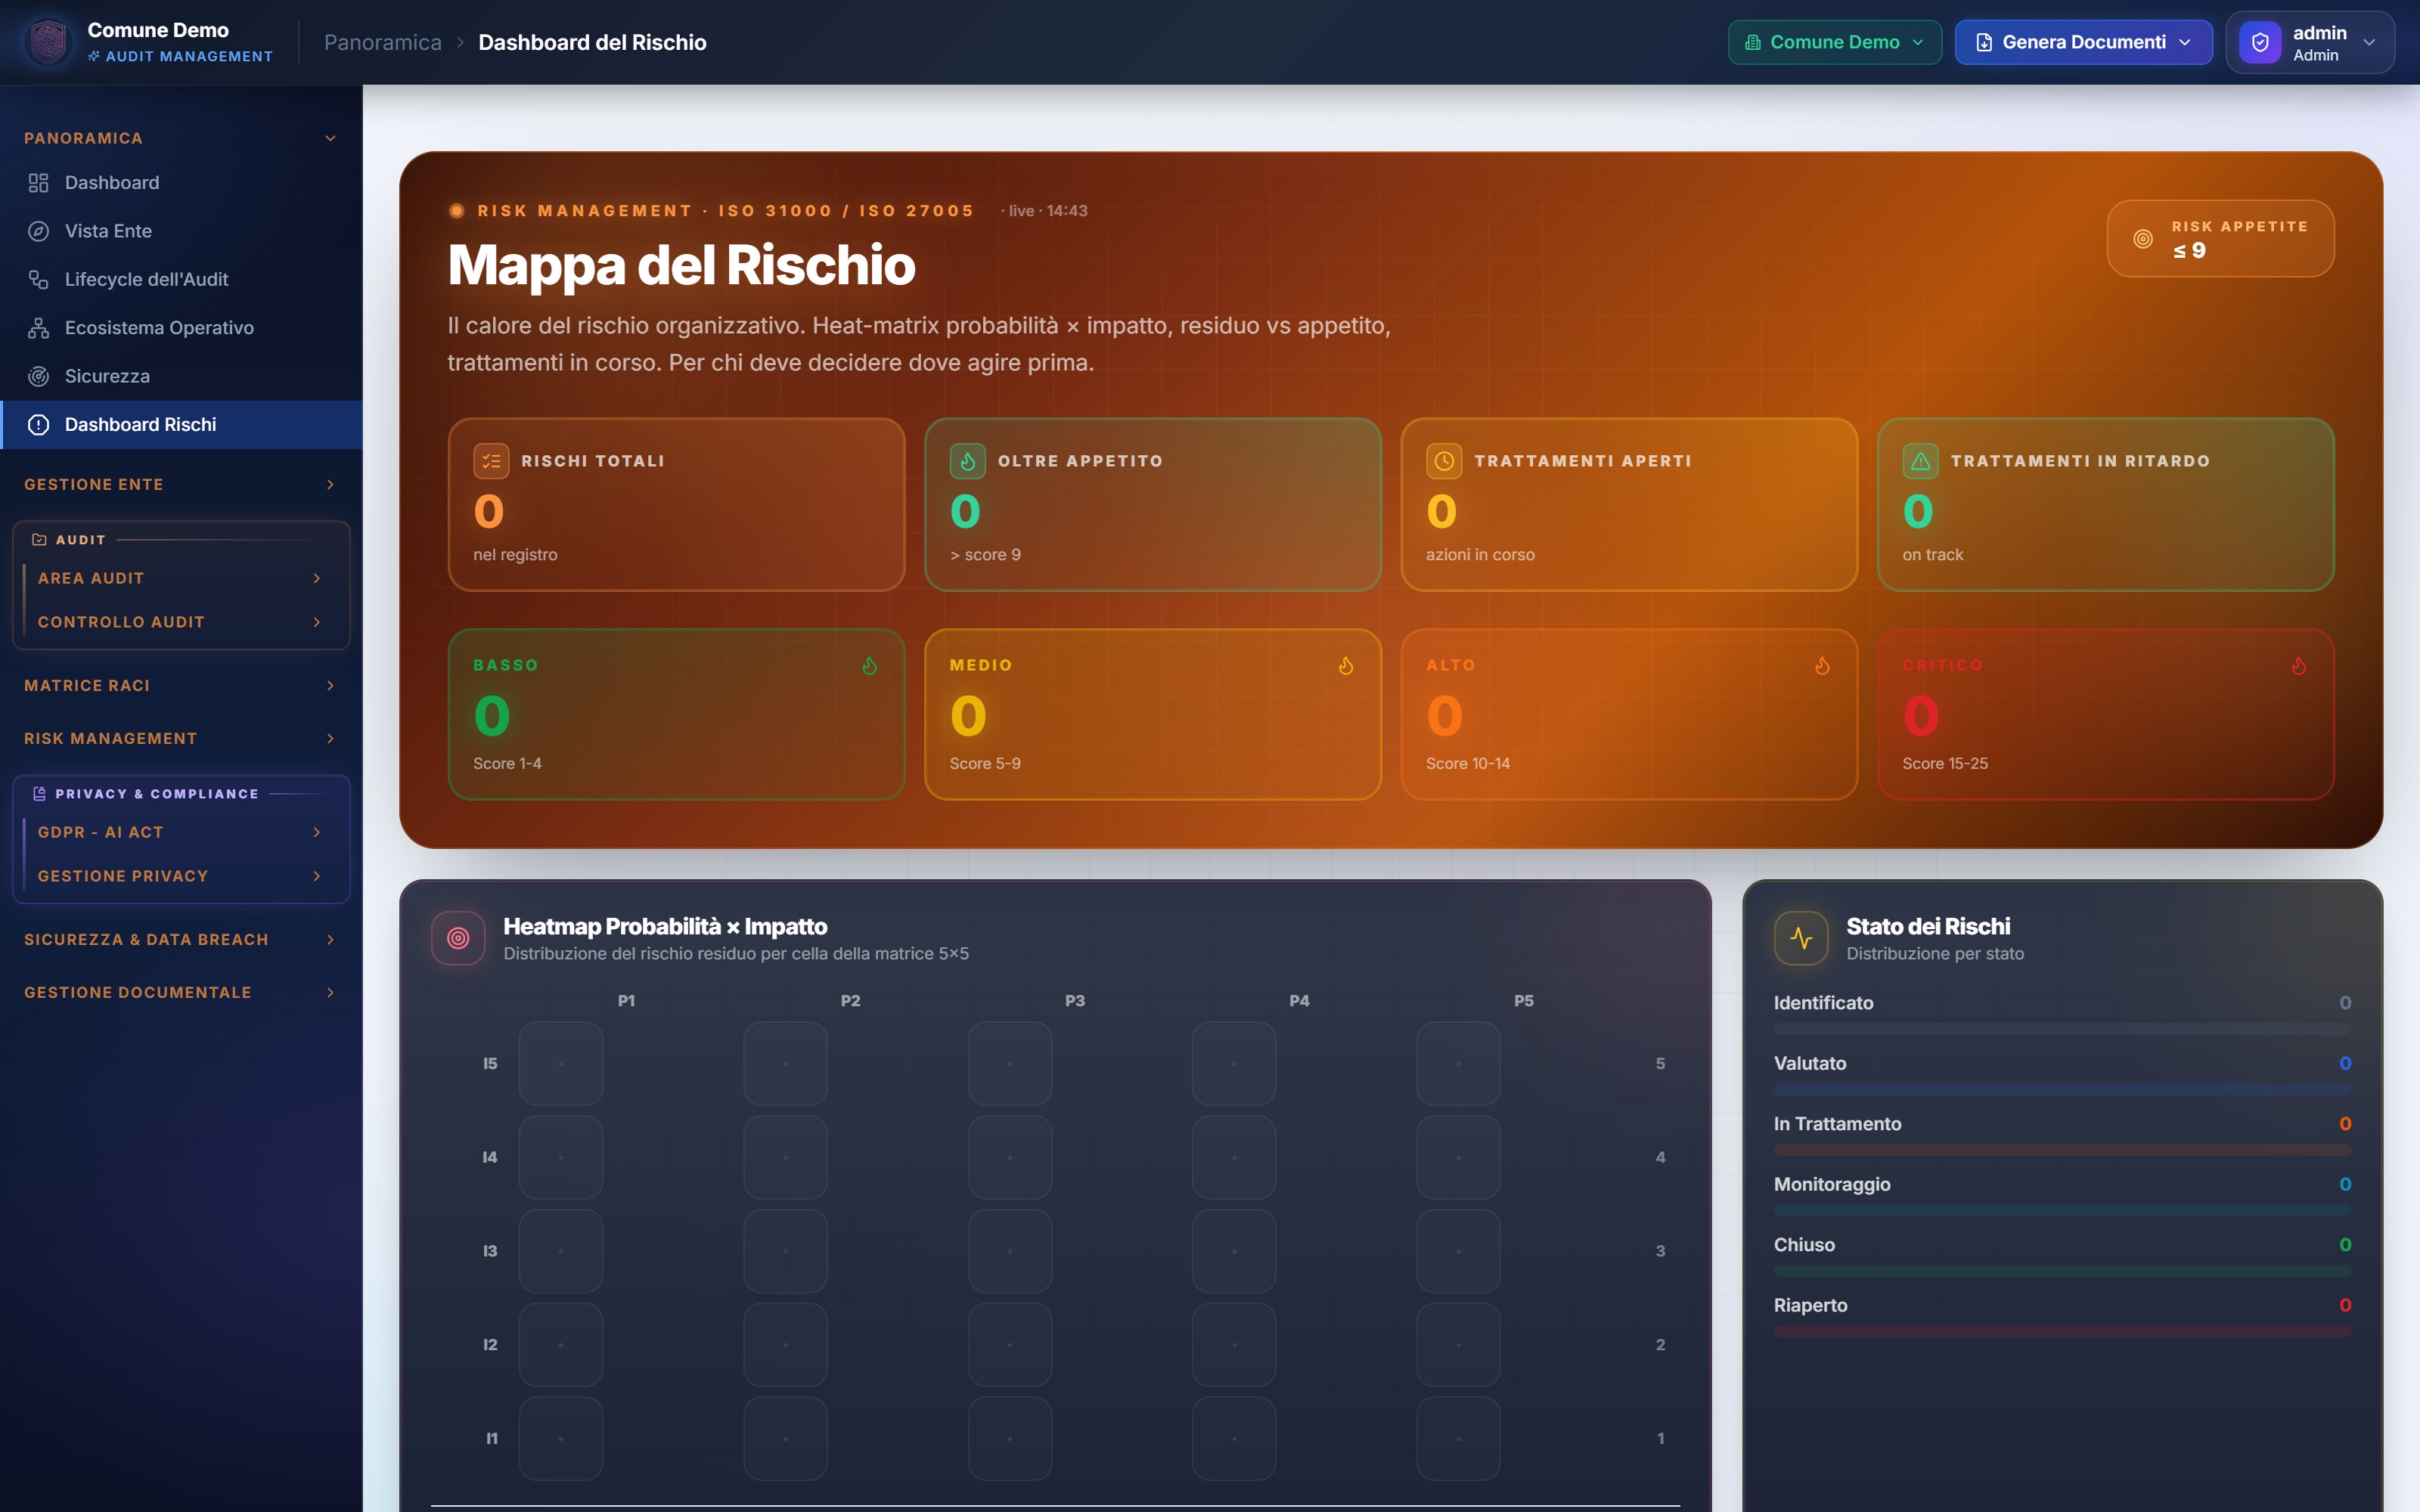Open the Comune Demo organization dropdown
This screenshot has height=1512, width=2420.
tap(1834, 42)
